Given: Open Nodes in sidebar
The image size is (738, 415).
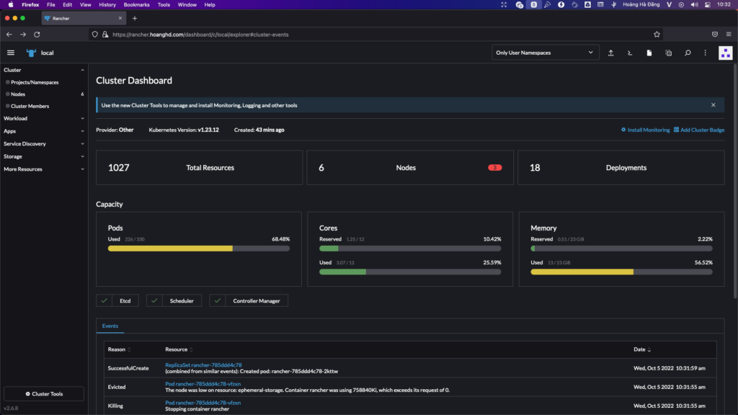Looking at the screenshot, I should tap(18, 94).
